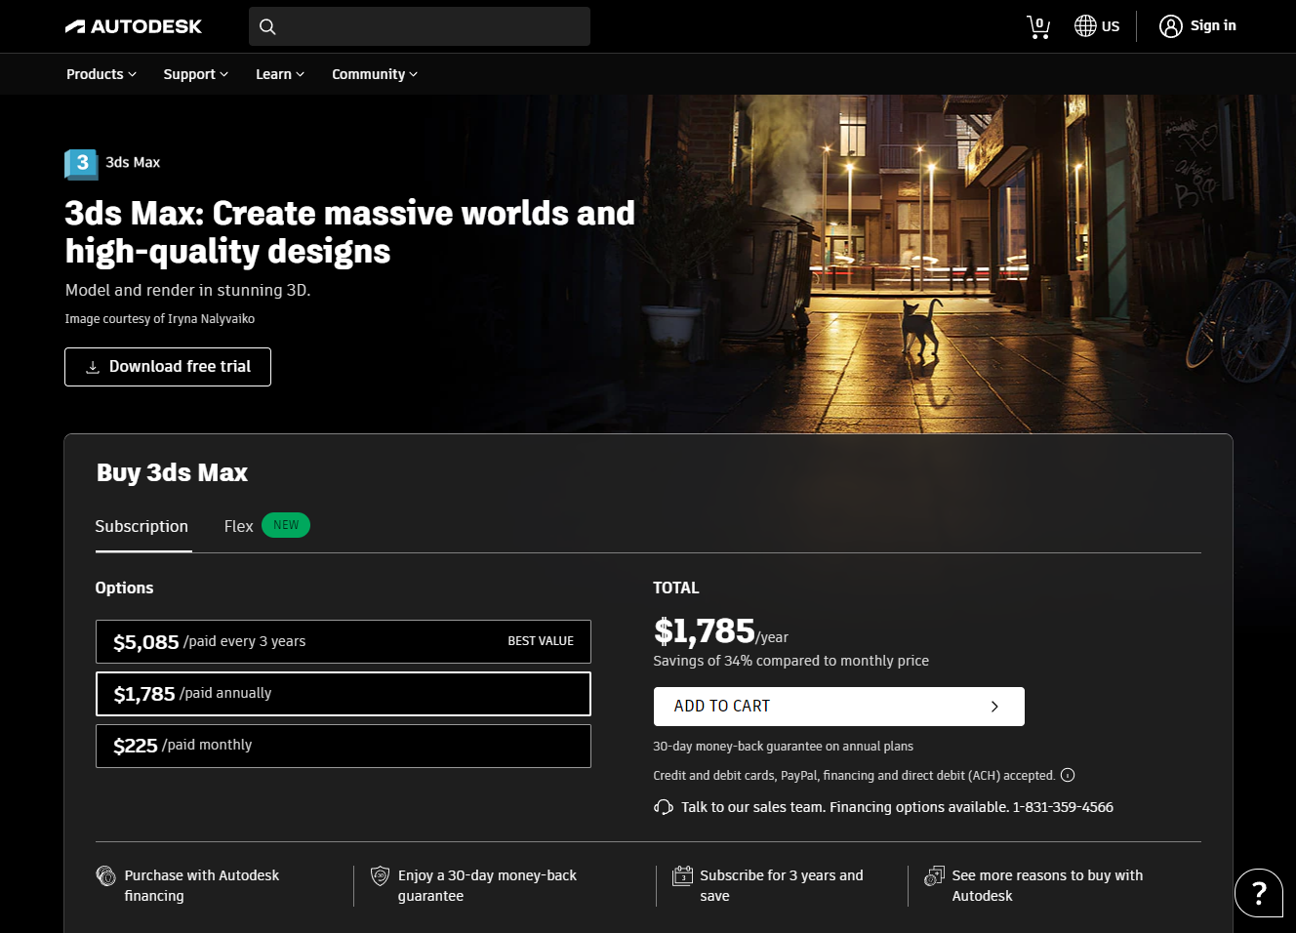Viewport: 1296px width, 933px height.
Task: Click the Sign in user icon
Action: 1170,26
